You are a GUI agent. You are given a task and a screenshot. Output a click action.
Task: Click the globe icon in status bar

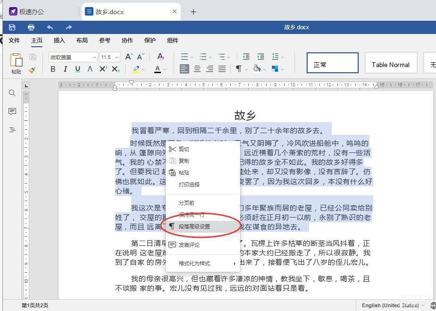433,305
